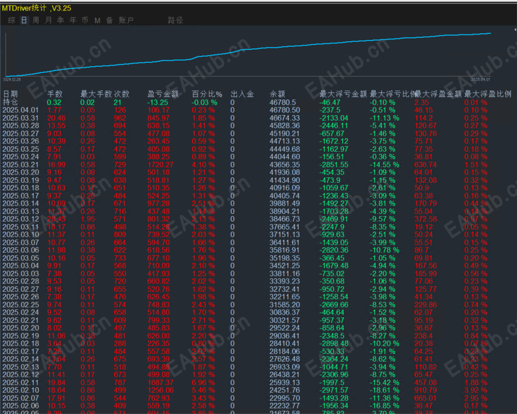The image size is (517, 414).
Task: Click date cell 2025.02.18
Action: [21, 343]
